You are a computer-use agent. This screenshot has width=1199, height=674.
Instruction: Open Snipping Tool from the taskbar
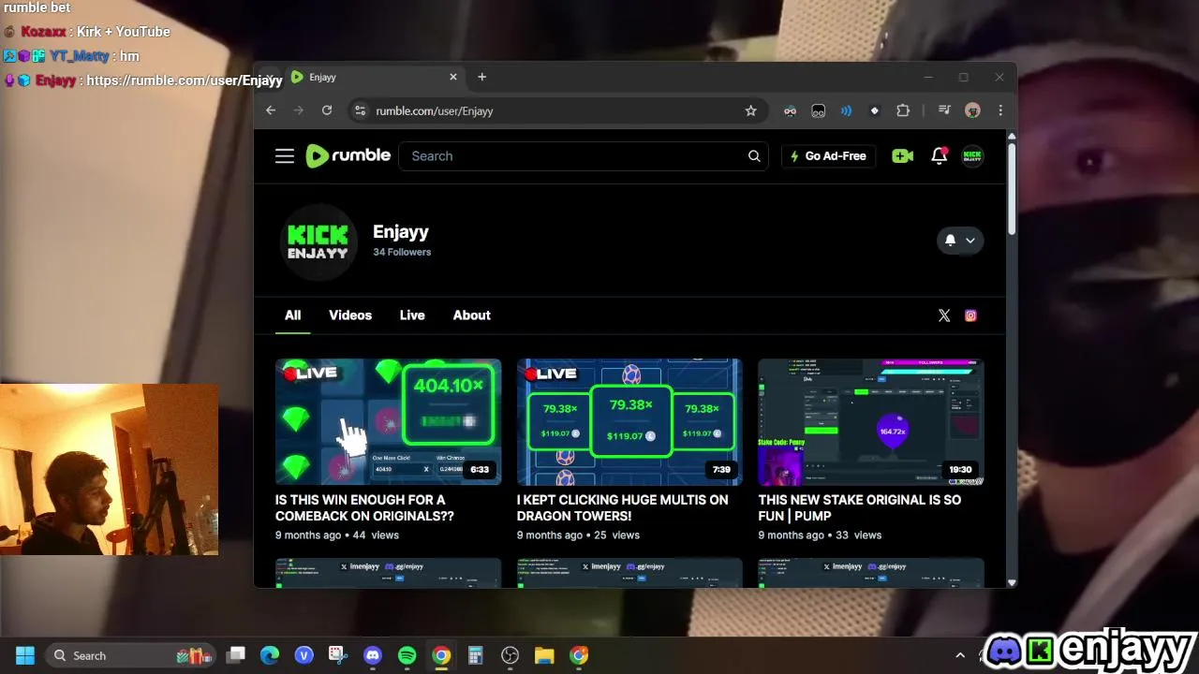pyautogui.click(x=338, y=655)
